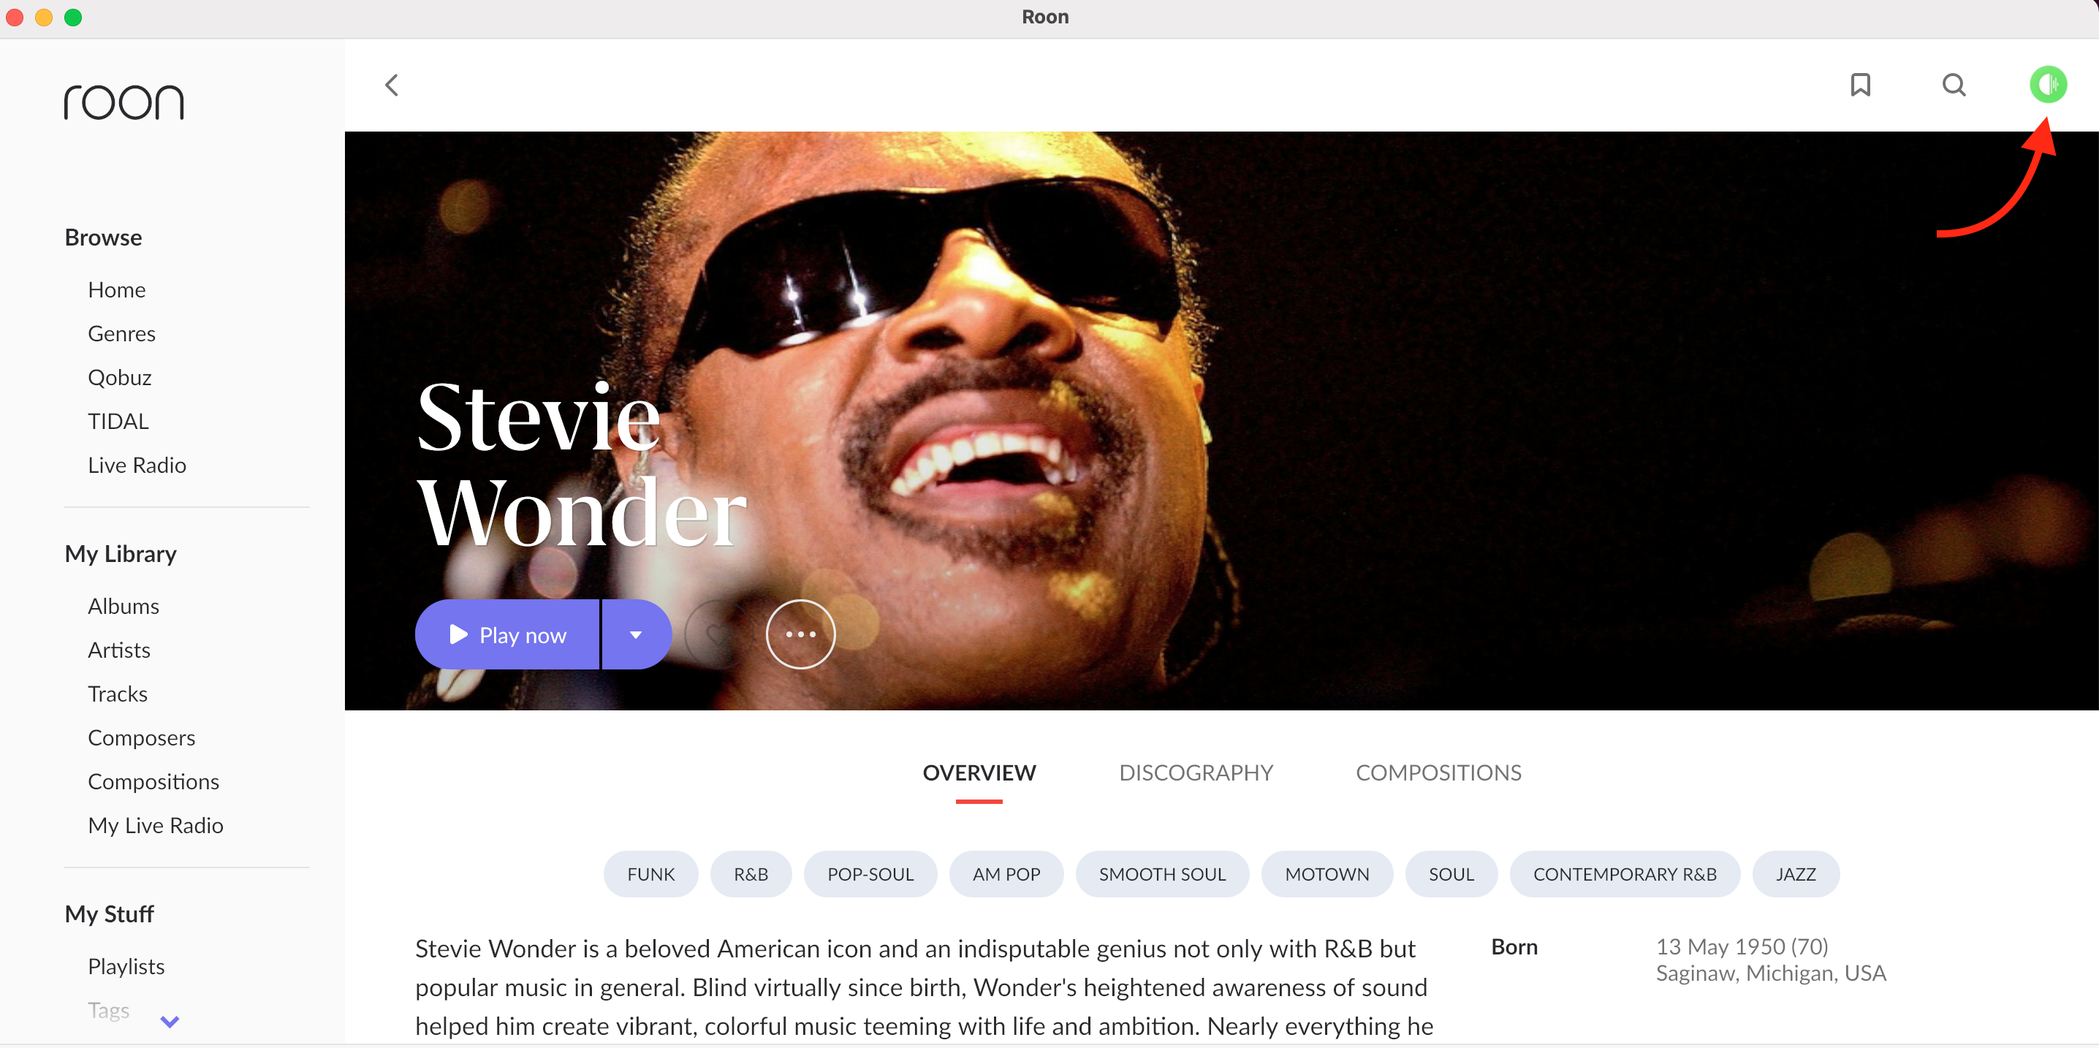Click the roon logo
The image size is (2099, 1048).
(124, 102)
